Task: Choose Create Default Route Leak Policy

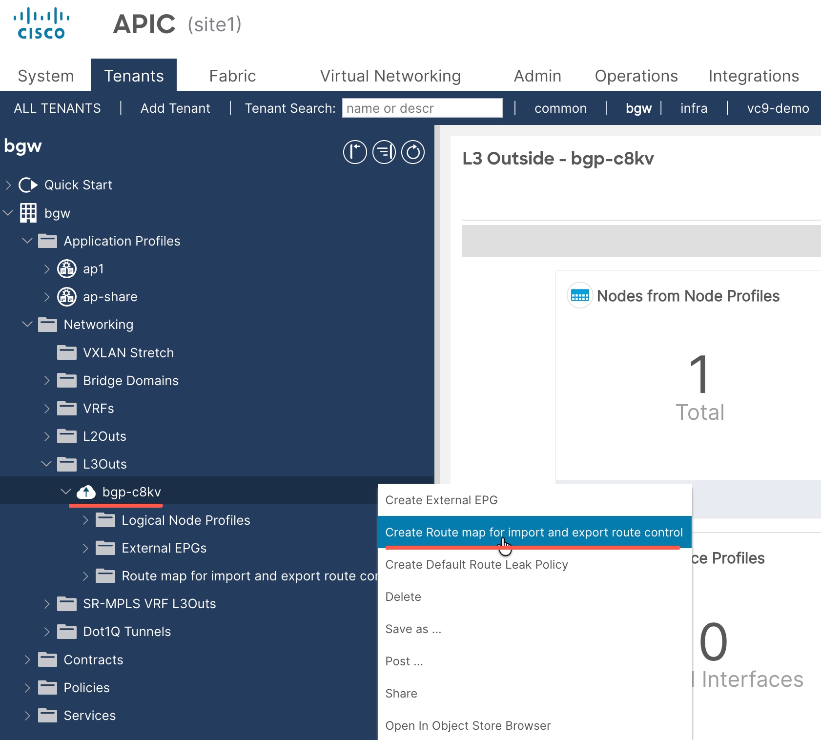Action: pos(534,564)
